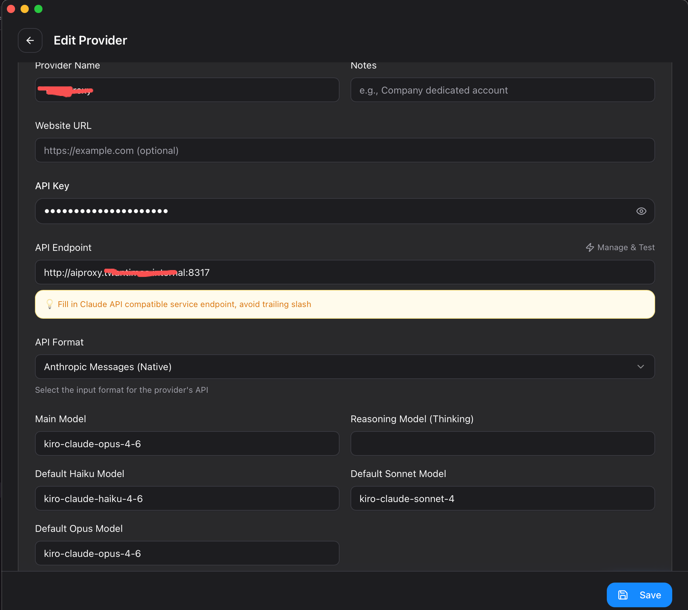
Task: Click into the API Key field
Action: click(x=336, y=211)
